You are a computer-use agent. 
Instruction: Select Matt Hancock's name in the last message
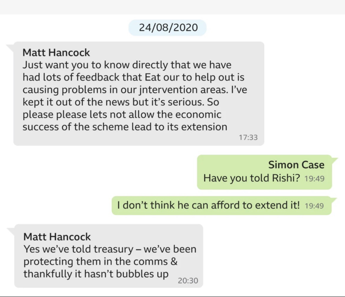[57, 236]
